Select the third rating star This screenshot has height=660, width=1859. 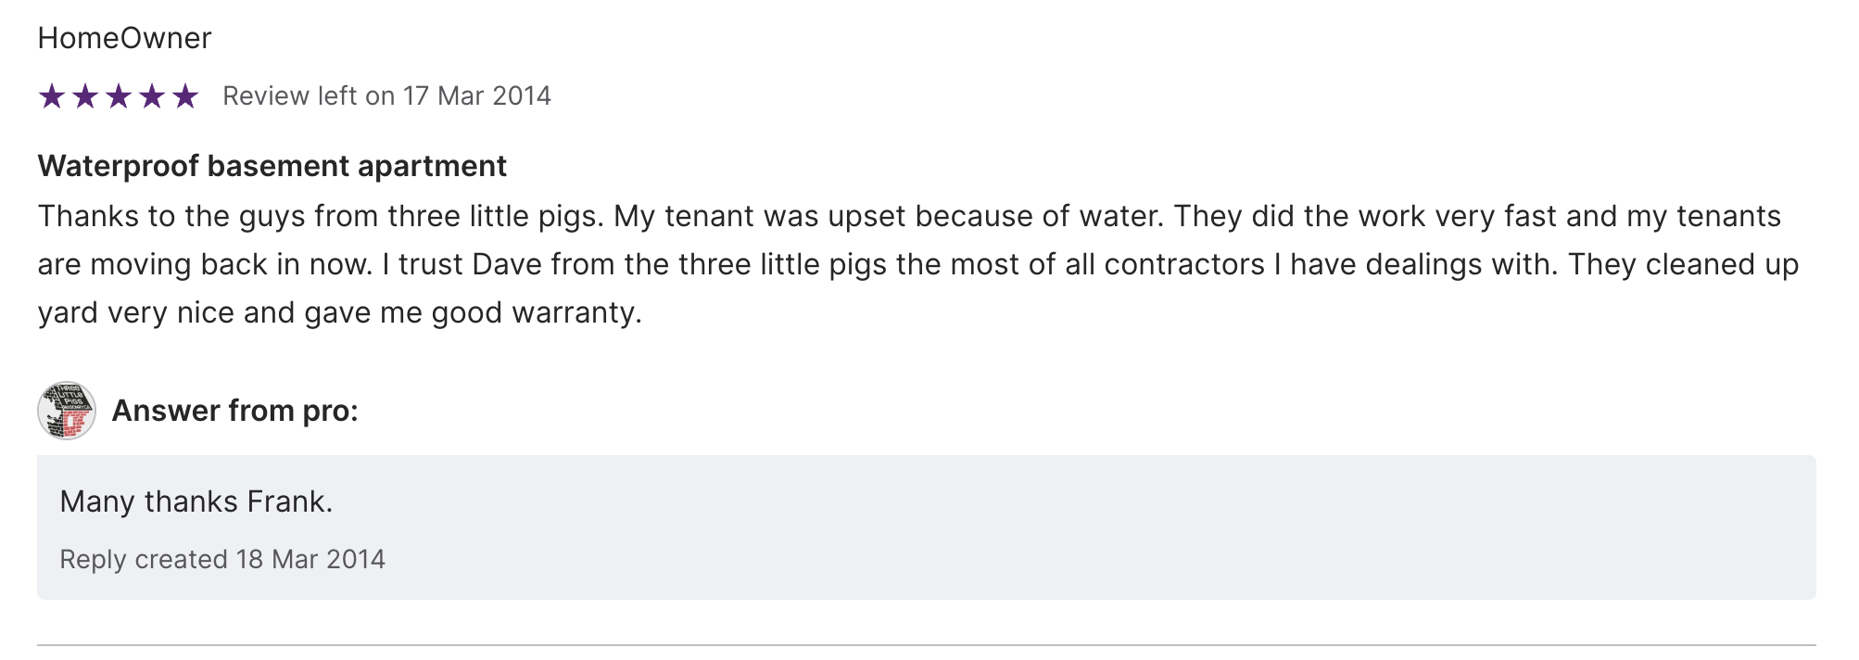pos(119,96)
